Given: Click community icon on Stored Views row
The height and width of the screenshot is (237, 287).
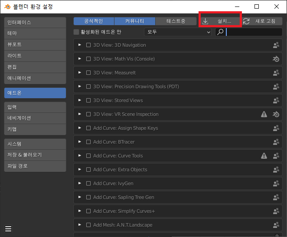Looking at the screenshot, I should tap(276, 100).
